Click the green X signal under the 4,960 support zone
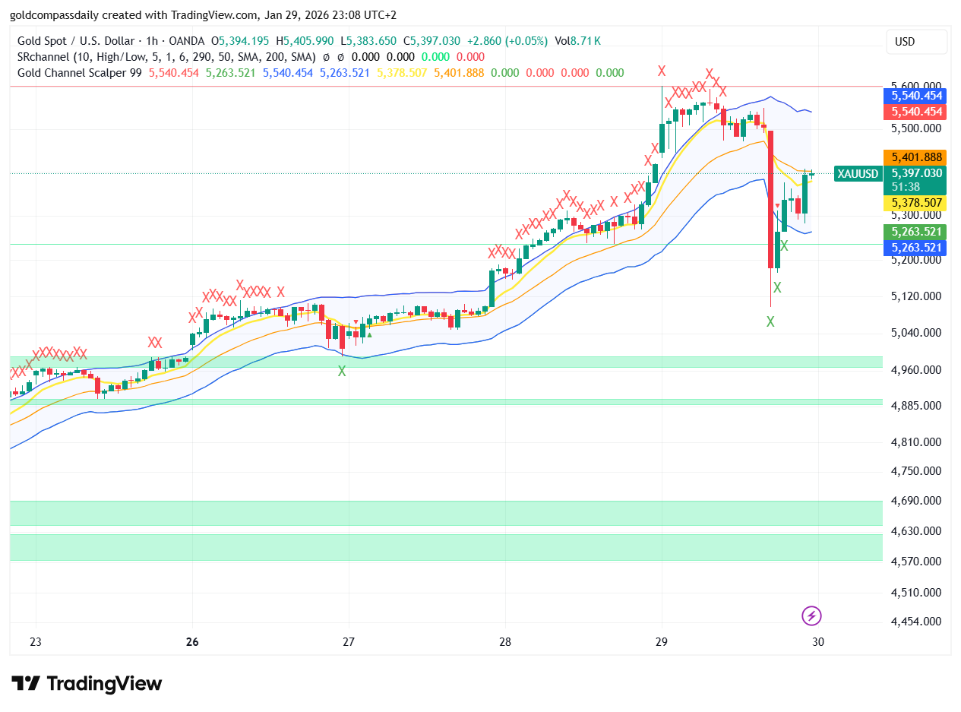 342,371
